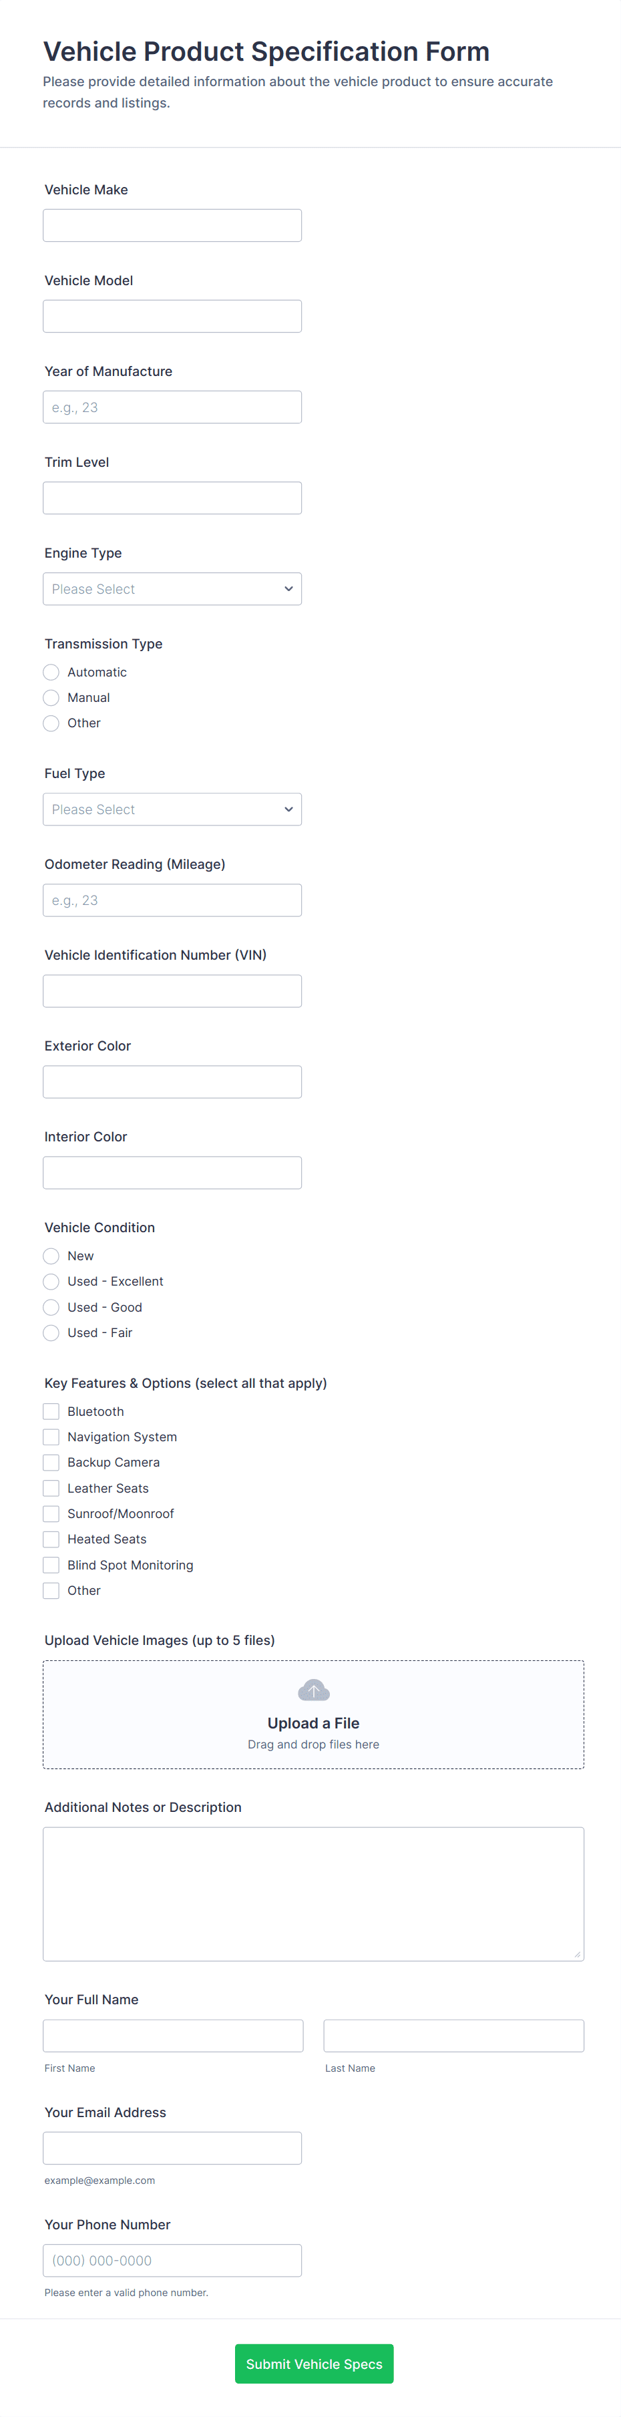Click Upload a File area

pyautogui.click(x=313, y=1724)
